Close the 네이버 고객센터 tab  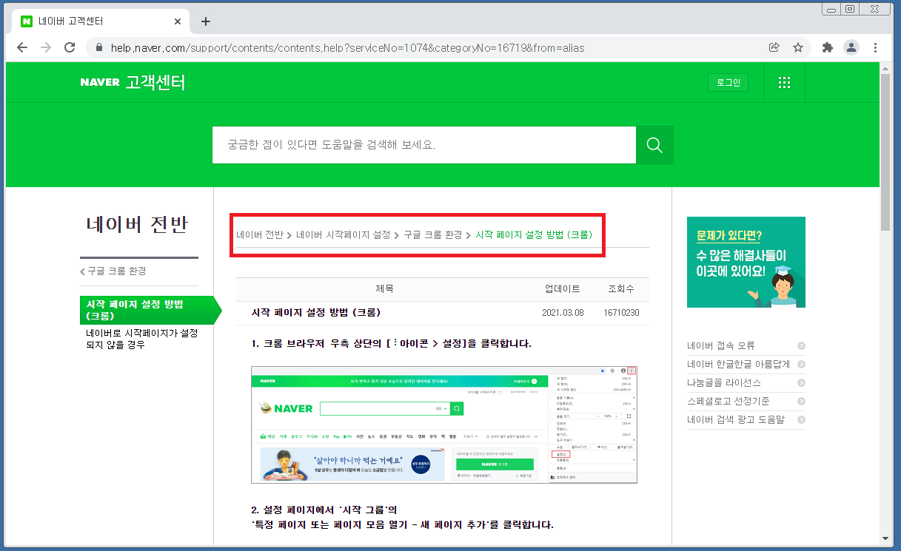pos(178,21)
